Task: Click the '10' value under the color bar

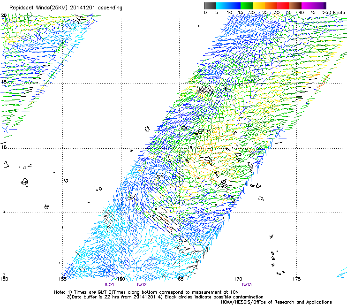Action: 229,13
